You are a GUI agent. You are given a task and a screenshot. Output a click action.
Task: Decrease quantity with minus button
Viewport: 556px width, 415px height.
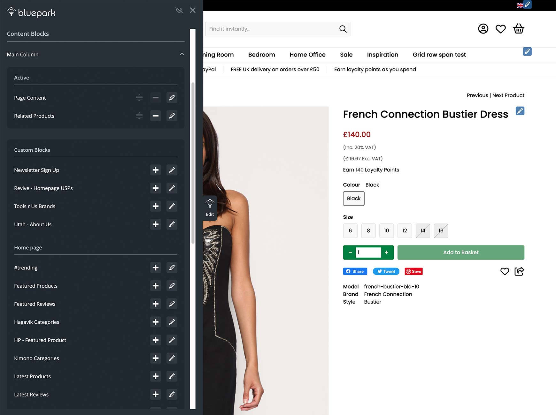coord(350,253)
